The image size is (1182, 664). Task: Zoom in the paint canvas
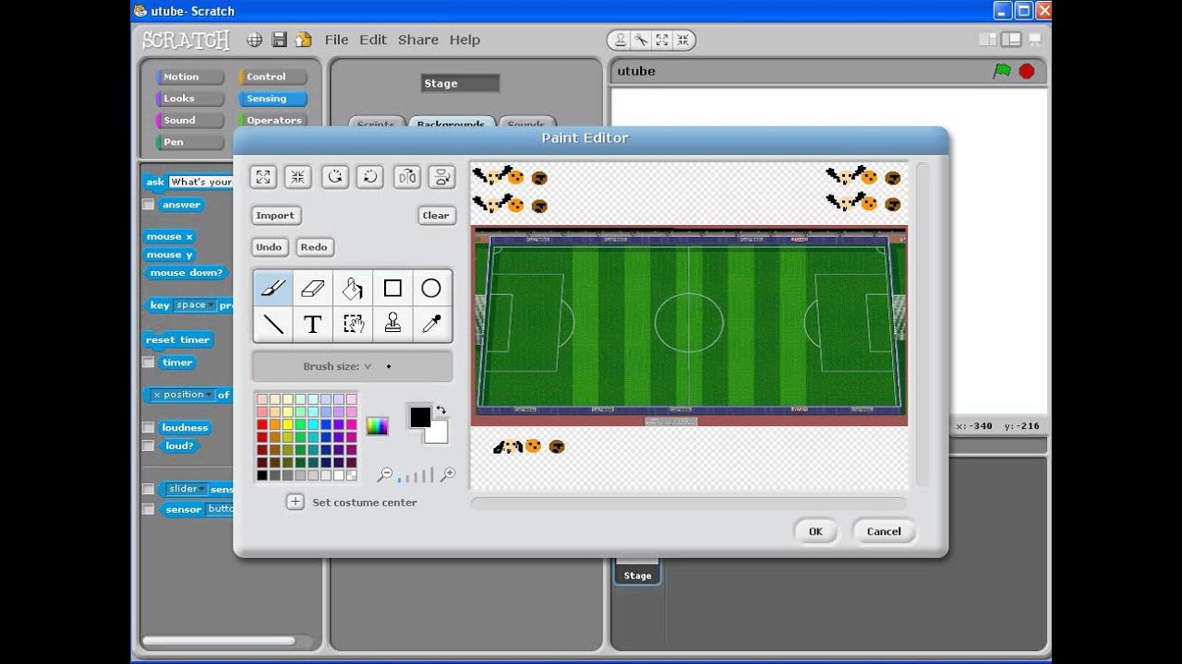[448, 475]
